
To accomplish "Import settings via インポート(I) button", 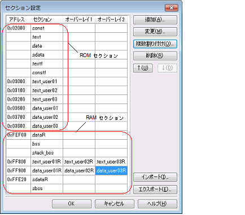I will point(155,177).
